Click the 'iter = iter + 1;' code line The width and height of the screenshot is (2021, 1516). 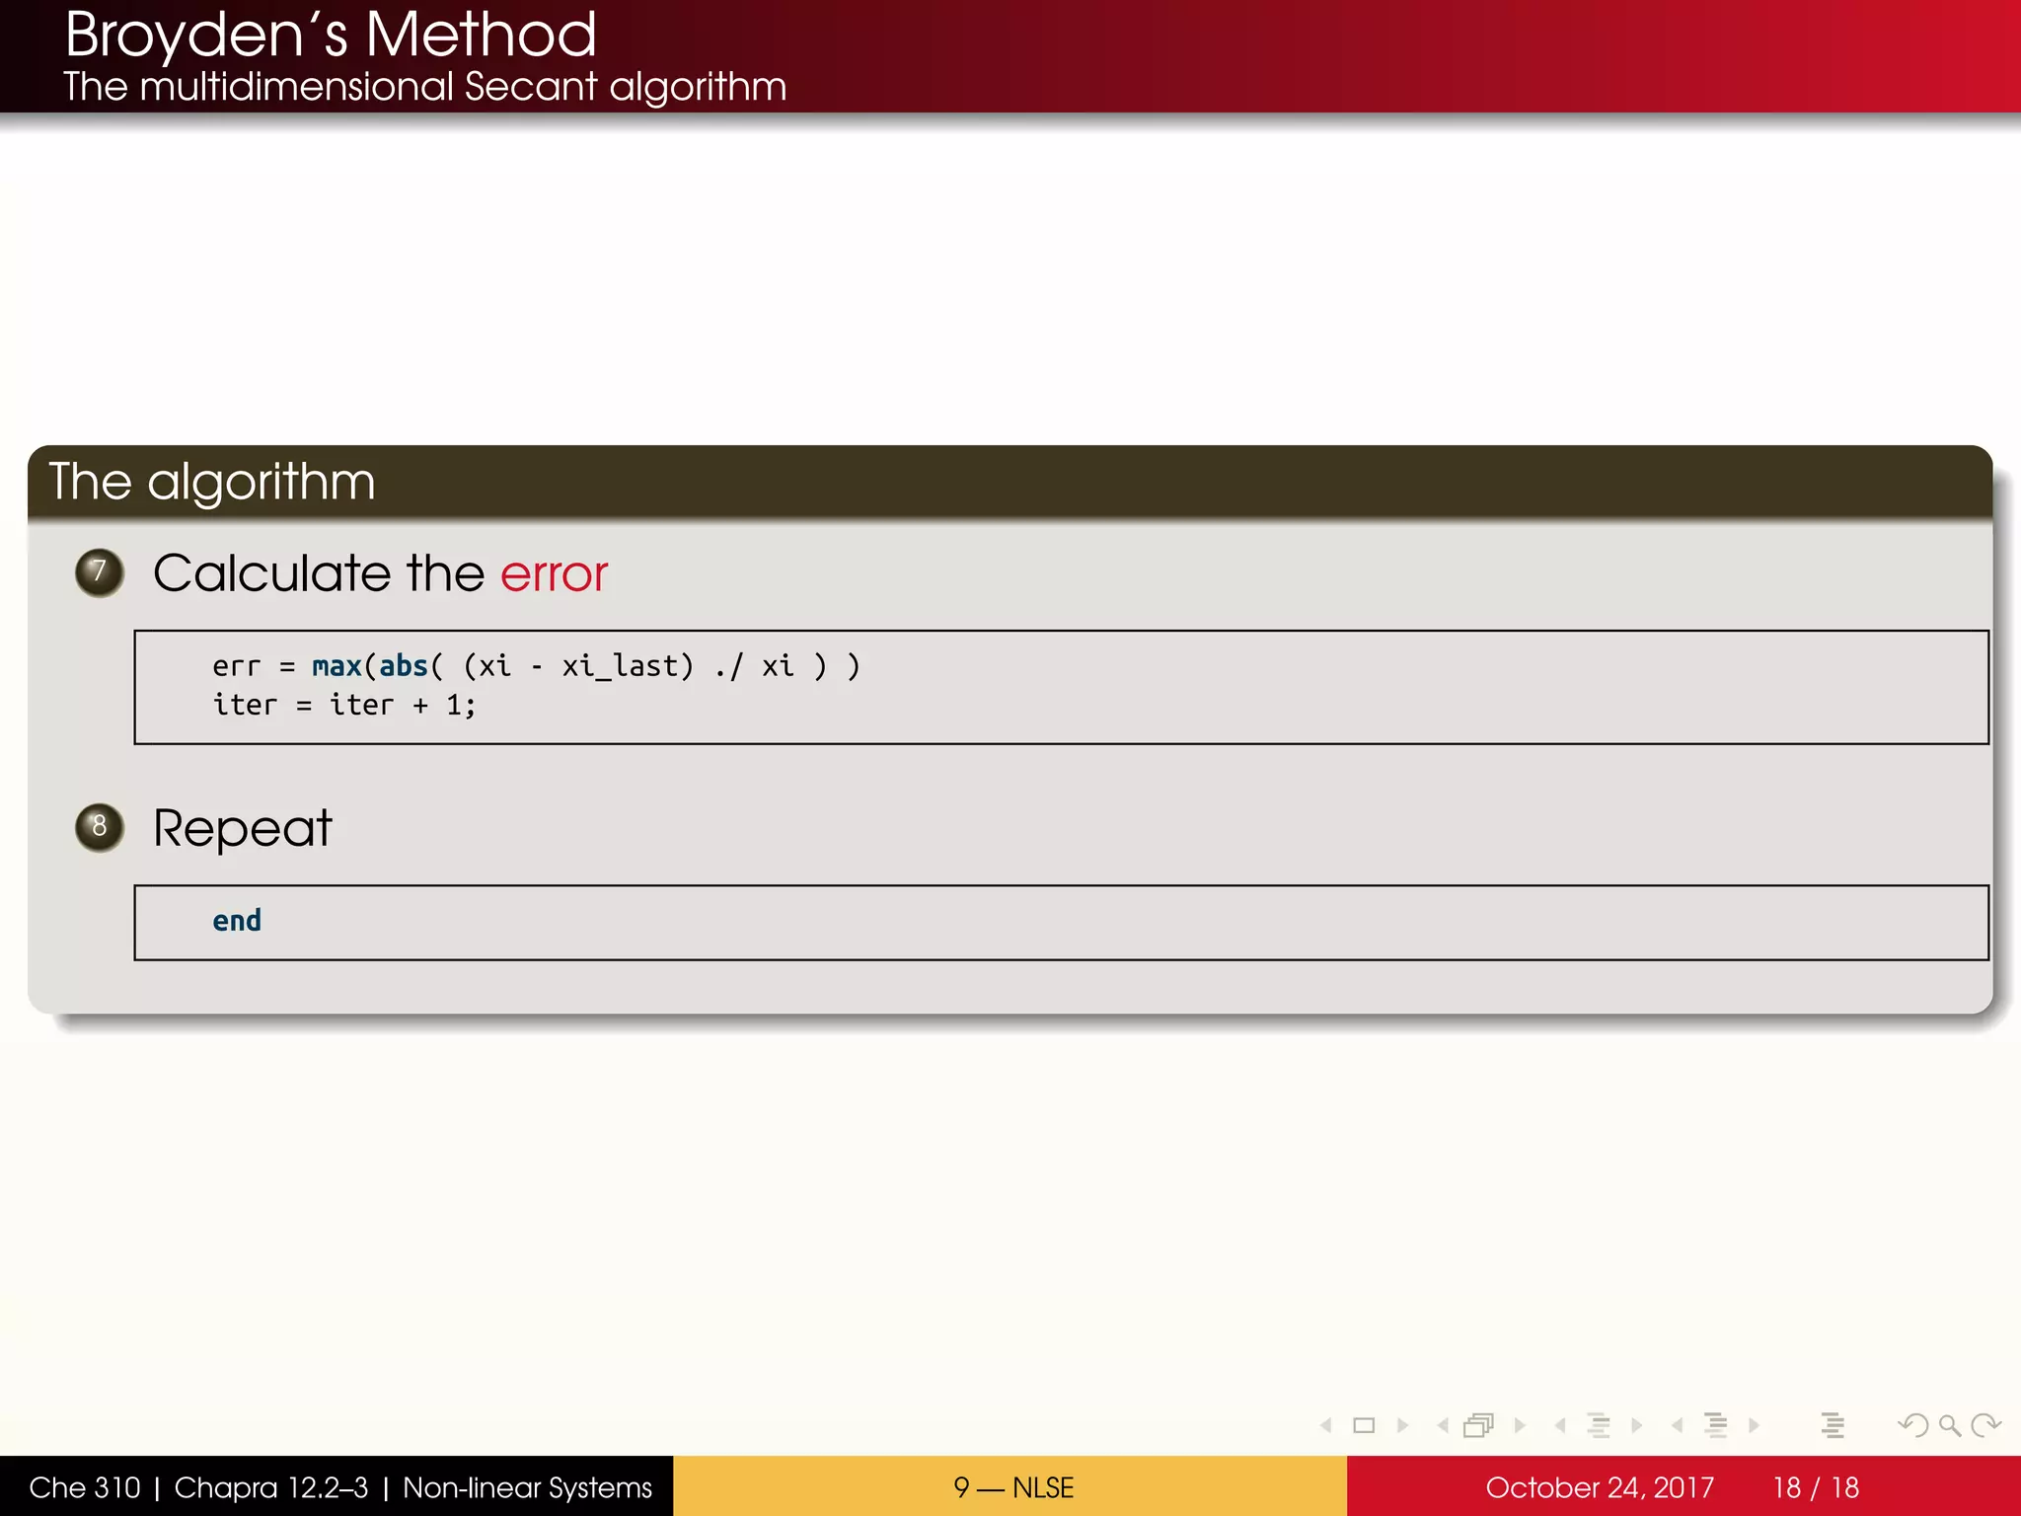point(344,705)
